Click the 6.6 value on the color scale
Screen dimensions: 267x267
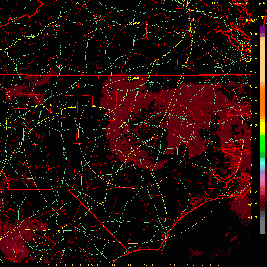tap(254, 86)
